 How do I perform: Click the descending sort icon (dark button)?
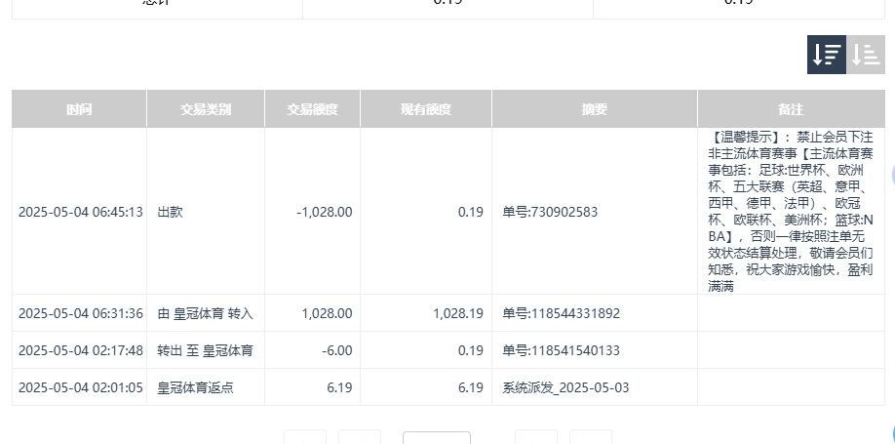(x=826, y=55)
